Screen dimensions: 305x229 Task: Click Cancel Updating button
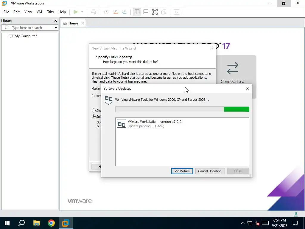pos(210,171)
